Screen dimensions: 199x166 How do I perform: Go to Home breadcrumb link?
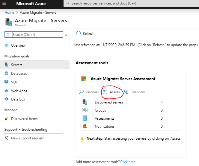coord(9,13)
